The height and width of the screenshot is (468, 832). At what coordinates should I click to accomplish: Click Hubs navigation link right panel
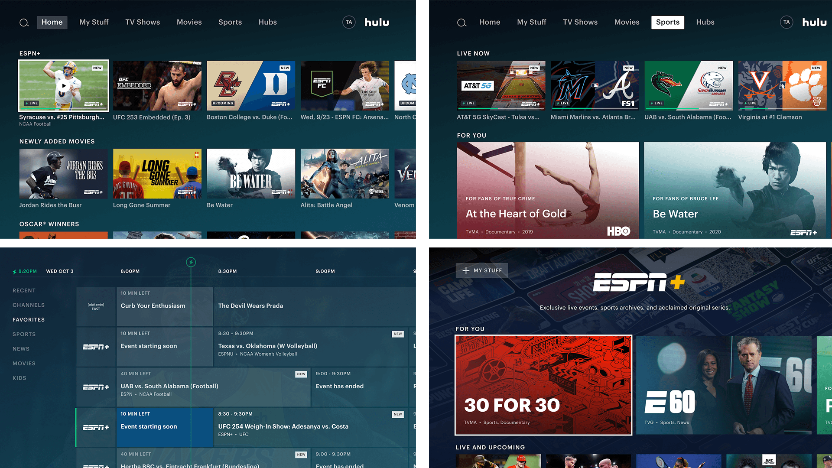[x=705, y=22]
